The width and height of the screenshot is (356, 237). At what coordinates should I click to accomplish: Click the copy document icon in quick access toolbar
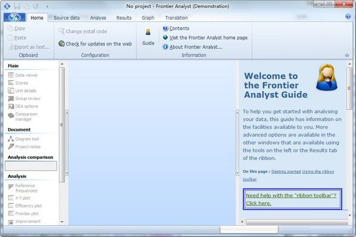(26, 6)
